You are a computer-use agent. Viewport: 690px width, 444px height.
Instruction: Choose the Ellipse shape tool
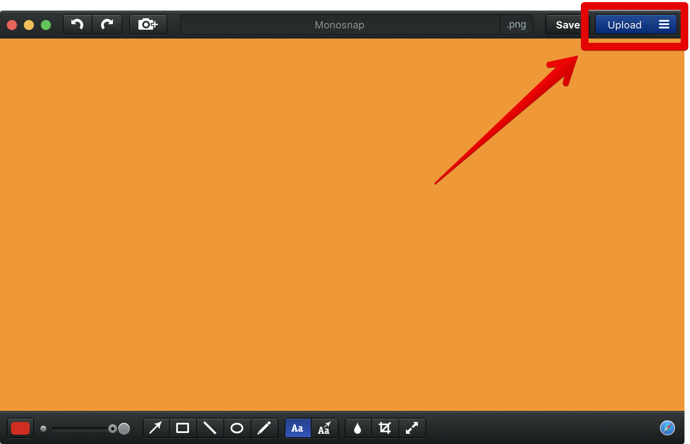tap(237, 428)
